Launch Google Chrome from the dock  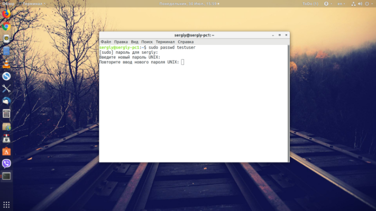(6, 26)
